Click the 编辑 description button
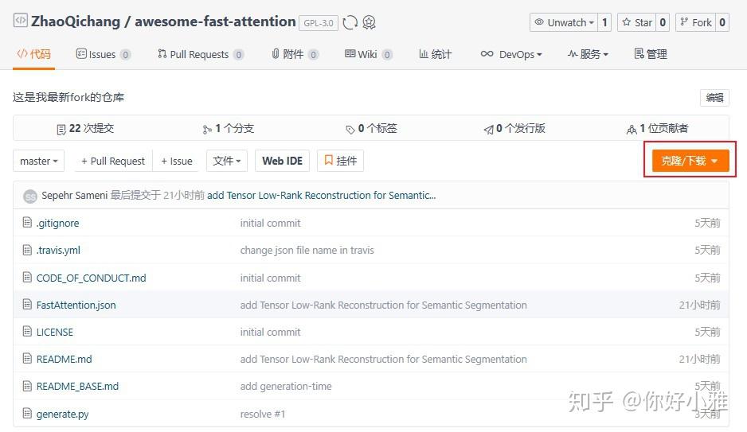Viewport: 747px width, 432px height. pos(714,97)
